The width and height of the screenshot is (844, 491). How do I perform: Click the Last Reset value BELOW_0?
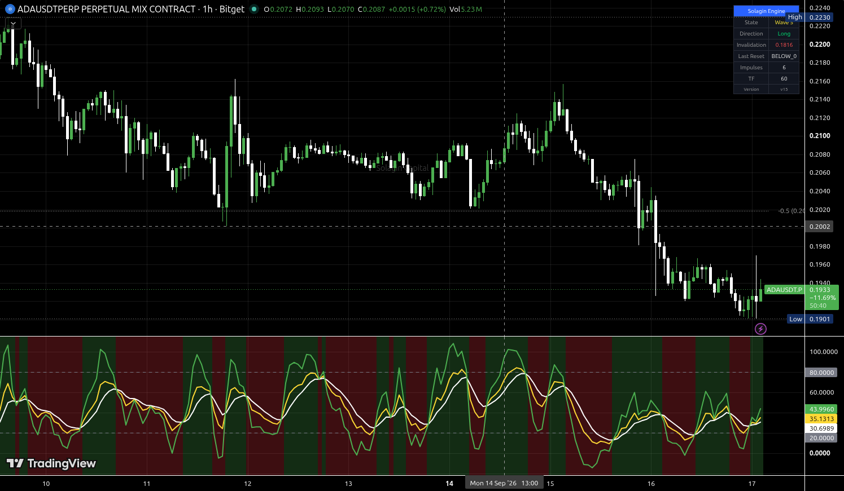click(784, 56)
